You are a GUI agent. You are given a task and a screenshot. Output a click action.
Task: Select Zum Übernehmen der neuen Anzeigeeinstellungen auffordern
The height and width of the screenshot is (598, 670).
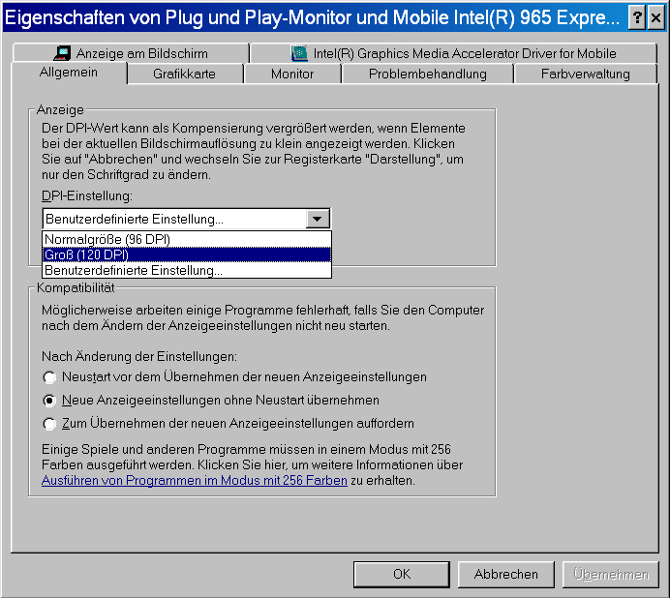[228, 423]
